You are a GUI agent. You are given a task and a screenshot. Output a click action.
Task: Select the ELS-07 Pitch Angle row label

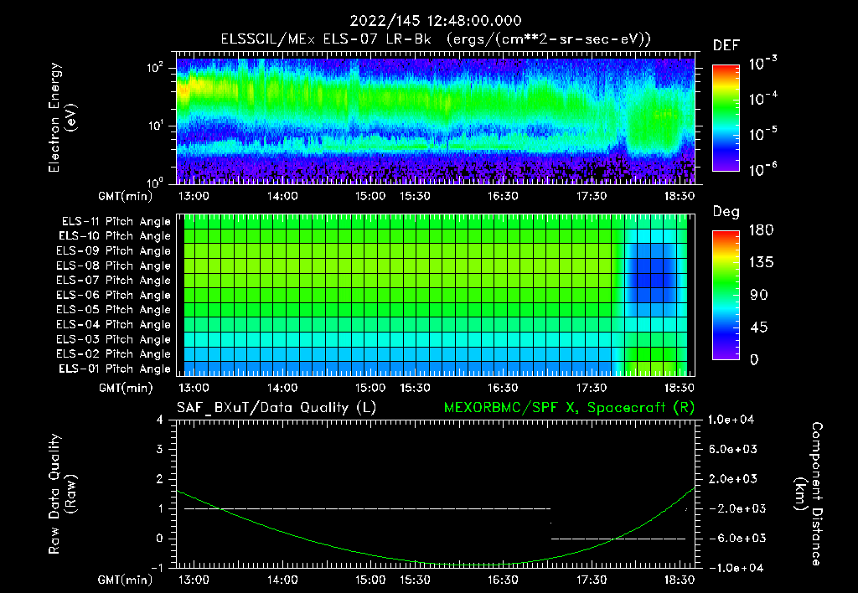(x=113, y=280)
